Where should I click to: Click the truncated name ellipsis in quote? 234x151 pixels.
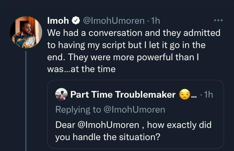click(x=193, y=95)
